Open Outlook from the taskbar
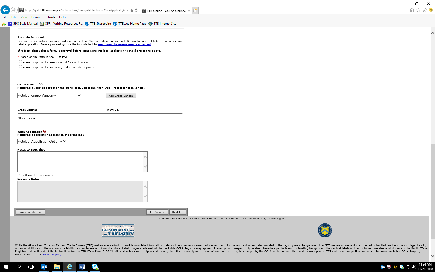This screenshot has width=435, height=272. tap(44, 267)
